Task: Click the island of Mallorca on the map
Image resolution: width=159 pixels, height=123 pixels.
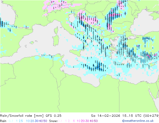Action: click(x=32, y=43)
